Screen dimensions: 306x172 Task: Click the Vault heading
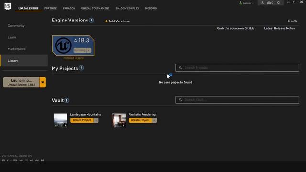[57, 100]
